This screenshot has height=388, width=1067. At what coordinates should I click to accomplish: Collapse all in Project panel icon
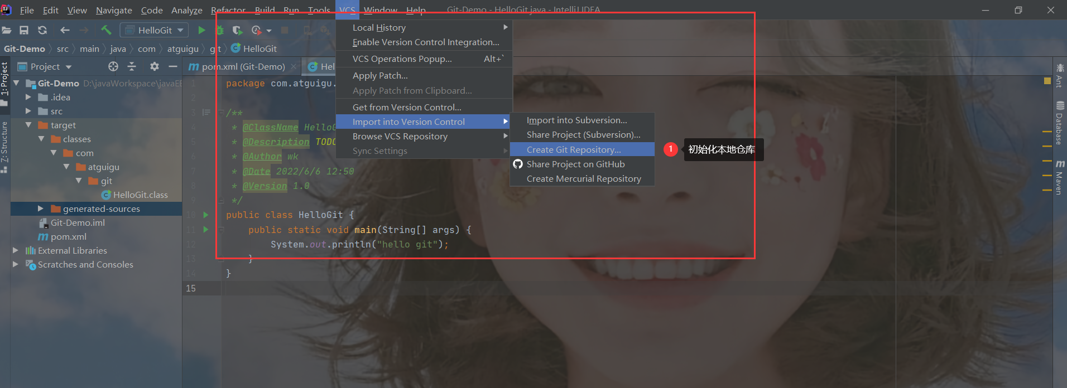(132, 66)
